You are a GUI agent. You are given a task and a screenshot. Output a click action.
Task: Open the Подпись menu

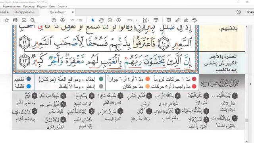click(42, 6)
